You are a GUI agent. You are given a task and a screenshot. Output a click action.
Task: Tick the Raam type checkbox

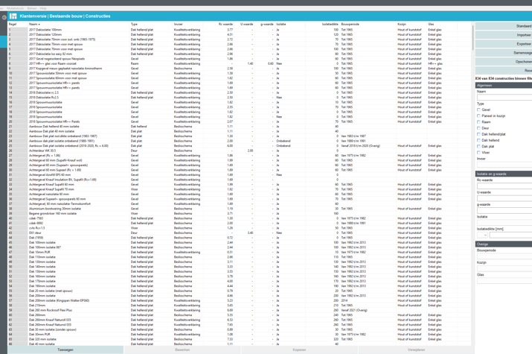point(479,122)
